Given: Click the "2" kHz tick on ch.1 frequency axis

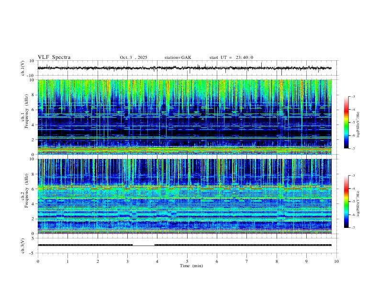Looking at the screenshot, I should (x=33, y=139).
